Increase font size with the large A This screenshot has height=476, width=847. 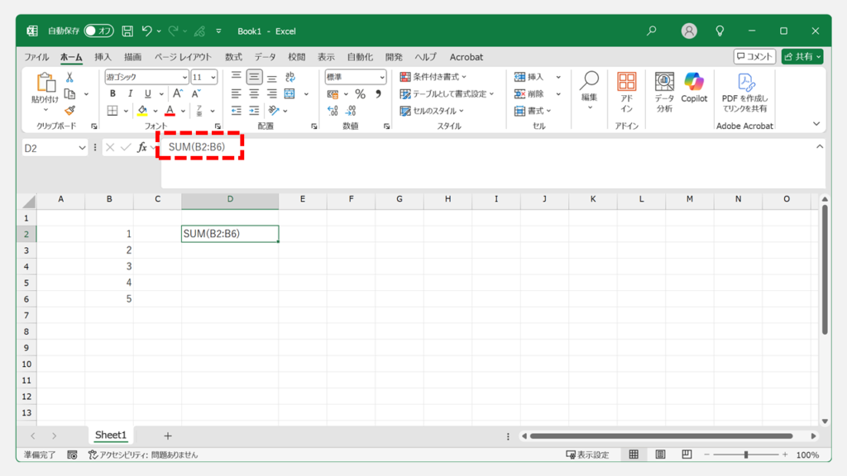point(178,94)
